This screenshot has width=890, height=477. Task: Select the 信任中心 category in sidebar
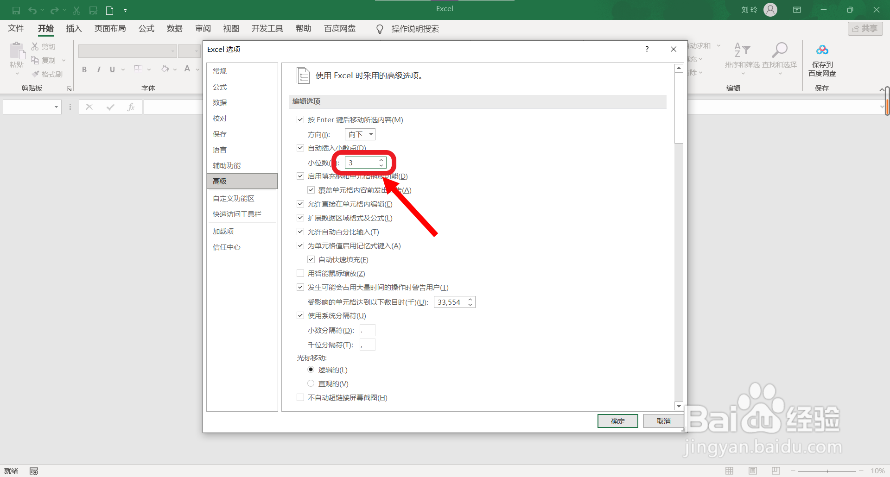[x=227, y=247]
